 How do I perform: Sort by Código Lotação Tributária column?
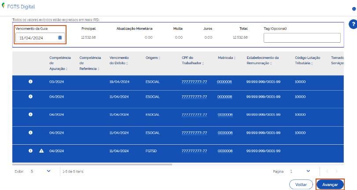click(312, 63)
